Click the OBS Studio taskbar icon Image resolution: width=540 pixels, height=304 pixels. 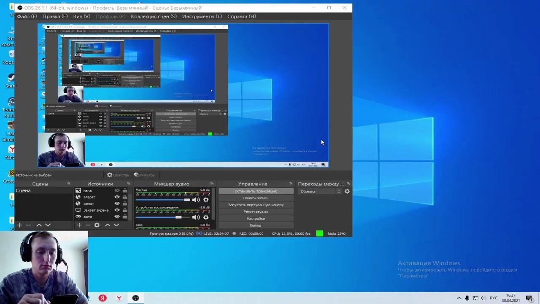coord(135,298)
